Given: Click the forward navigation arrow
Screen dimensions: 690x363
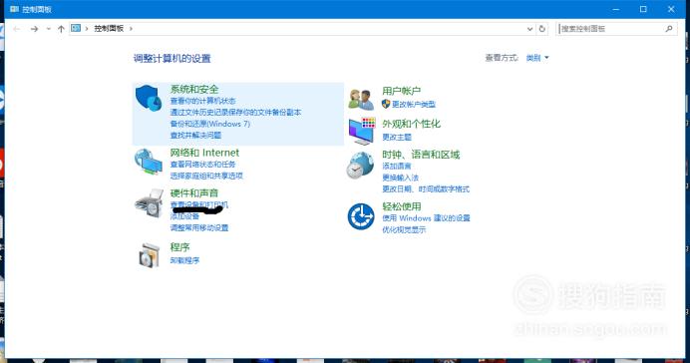Looking at the screenshot, I should click(x=34, y=29).
